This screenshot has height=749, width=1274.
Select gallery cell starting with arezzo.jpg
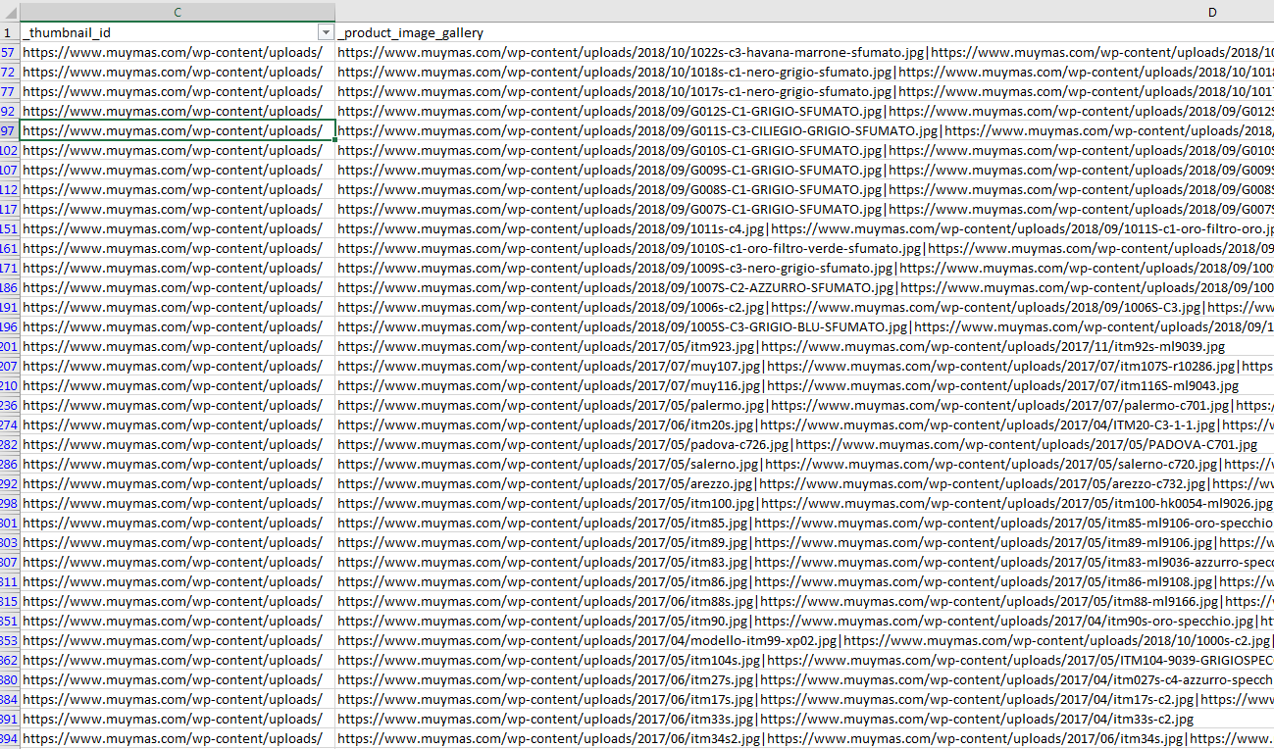tap(804, 483)
